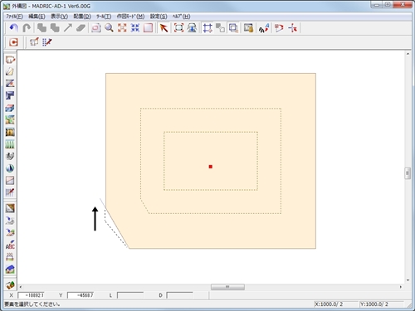
Task: Click the overlapping blue squares icon
Action: pyautogui.click(x=233, y=28)
